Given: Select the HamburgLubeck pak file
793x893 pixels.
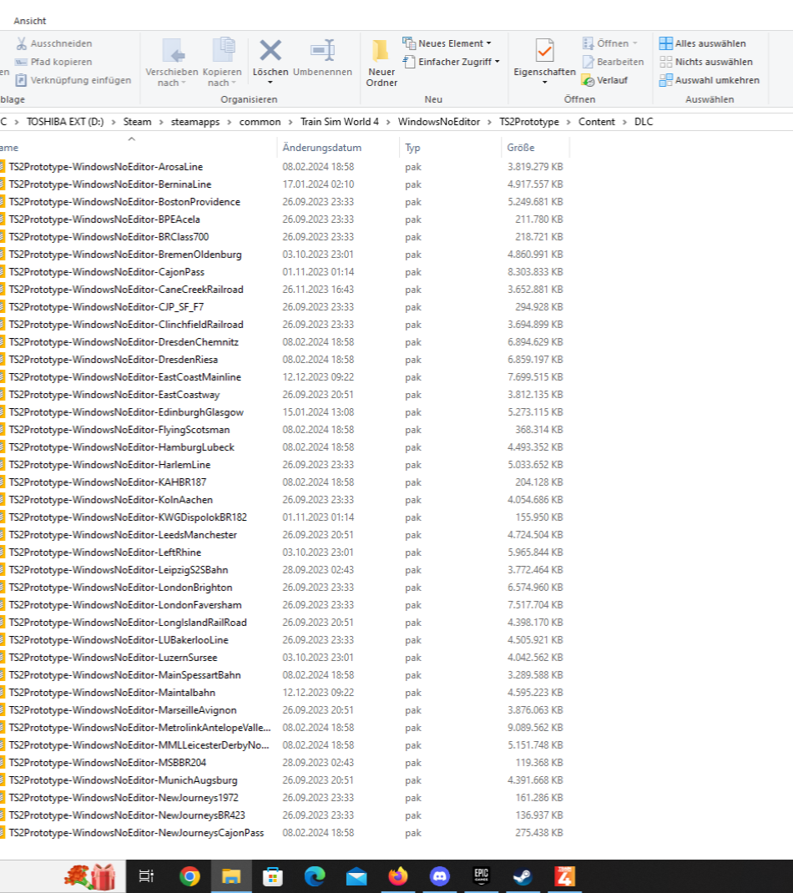Looking at the screenshot, I should (121, 447).
